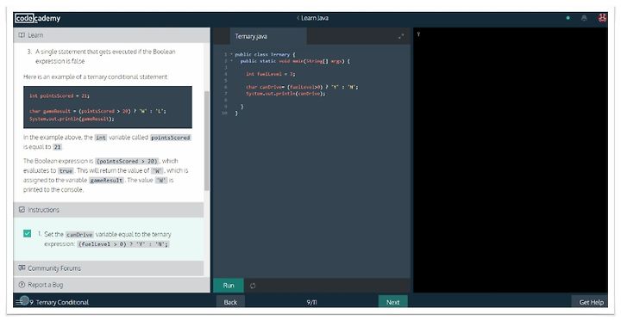
Task: Click the Instructions checklist icon
Action: [22, 210]
